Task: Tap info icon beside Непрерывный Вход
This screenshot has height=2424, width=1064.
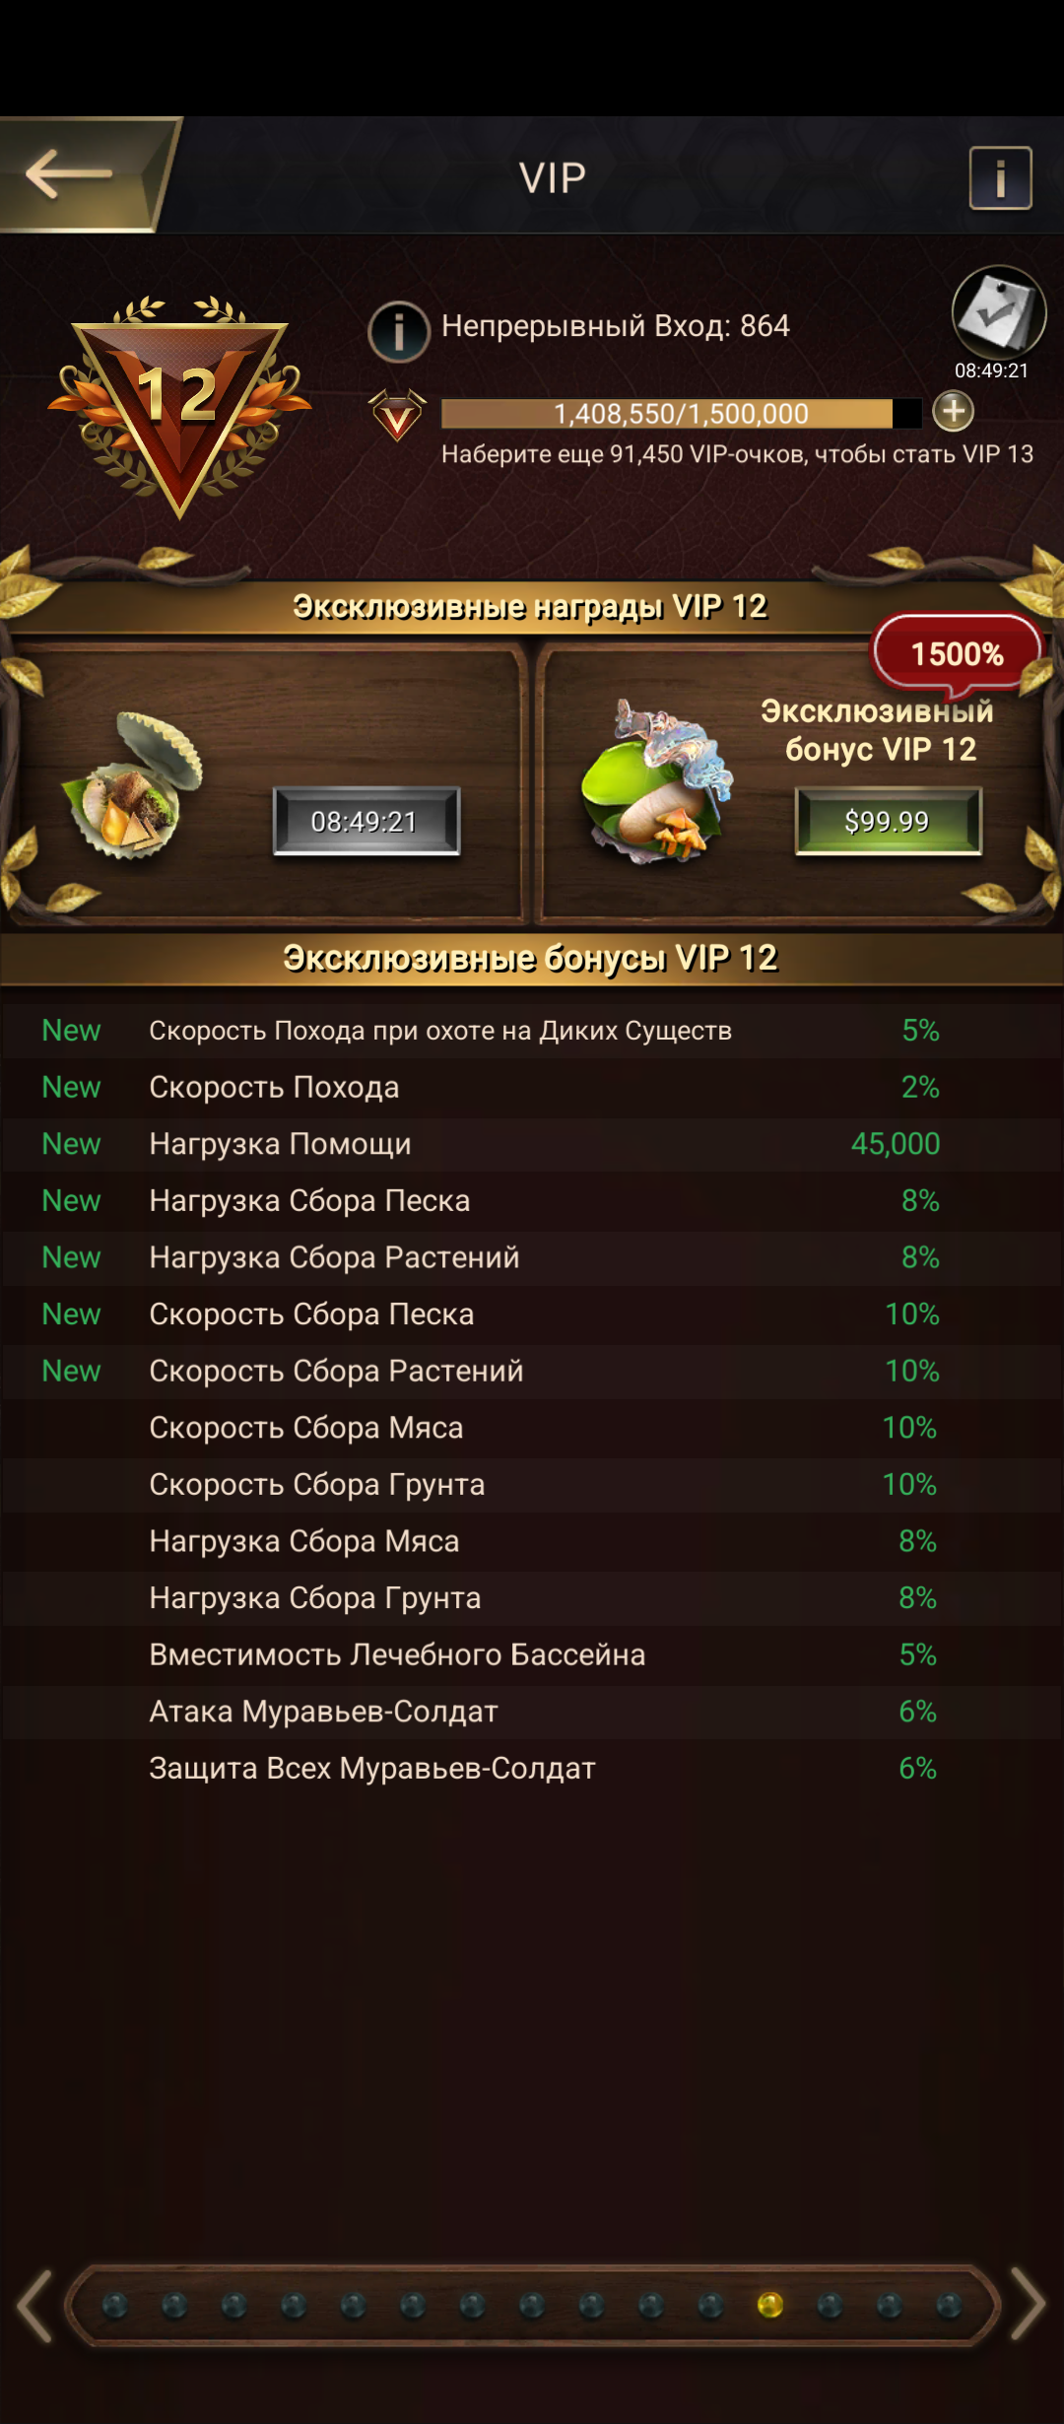Action: pos(399,331)
